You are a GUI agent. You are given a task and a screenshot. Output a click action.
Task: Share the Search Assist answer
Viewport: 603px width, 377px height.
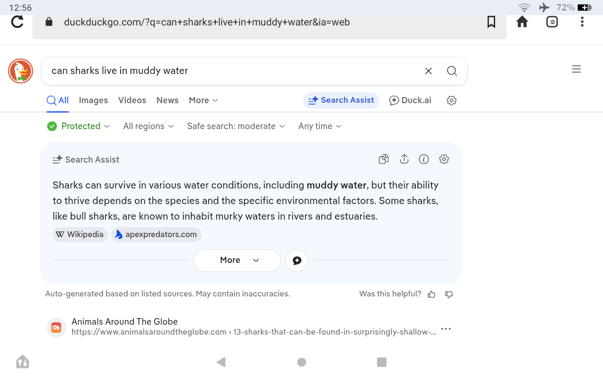pyautogui.click(x=404, y=159)
